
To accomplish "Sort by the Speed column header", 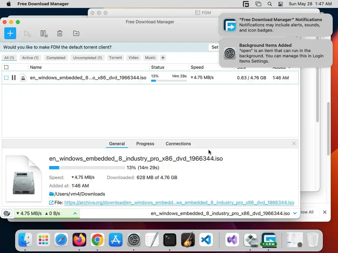I will 212,67.
